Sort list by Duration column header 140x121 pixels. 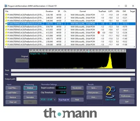click(49, 11)
